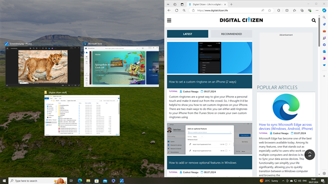
Task: Open the weather widget 25°C Sunny
Action: [x=269, y=180]
